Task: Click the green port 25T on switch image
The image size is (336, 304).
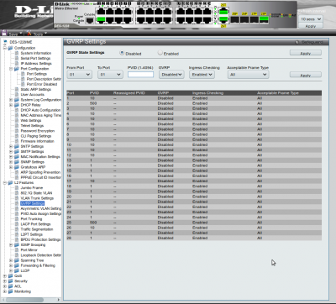Action: coord(223,12)
